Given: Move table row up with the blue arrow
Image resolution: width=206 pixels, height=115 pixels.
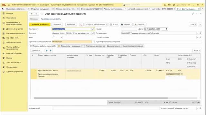Looking at the screenshot, I should (x=47, y=50).
